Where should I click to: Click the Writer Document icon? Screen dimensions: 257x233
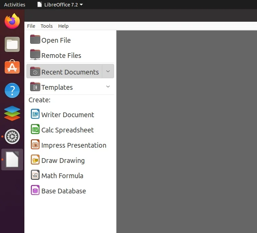[35, 114]
